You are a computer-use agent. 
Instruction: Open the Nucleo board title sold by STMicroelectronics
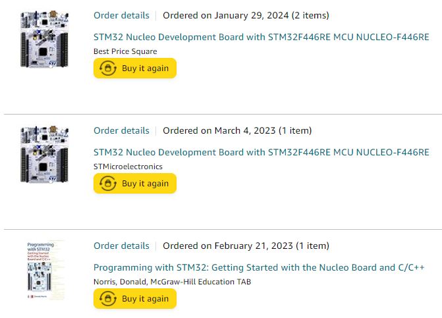[262, 152]
